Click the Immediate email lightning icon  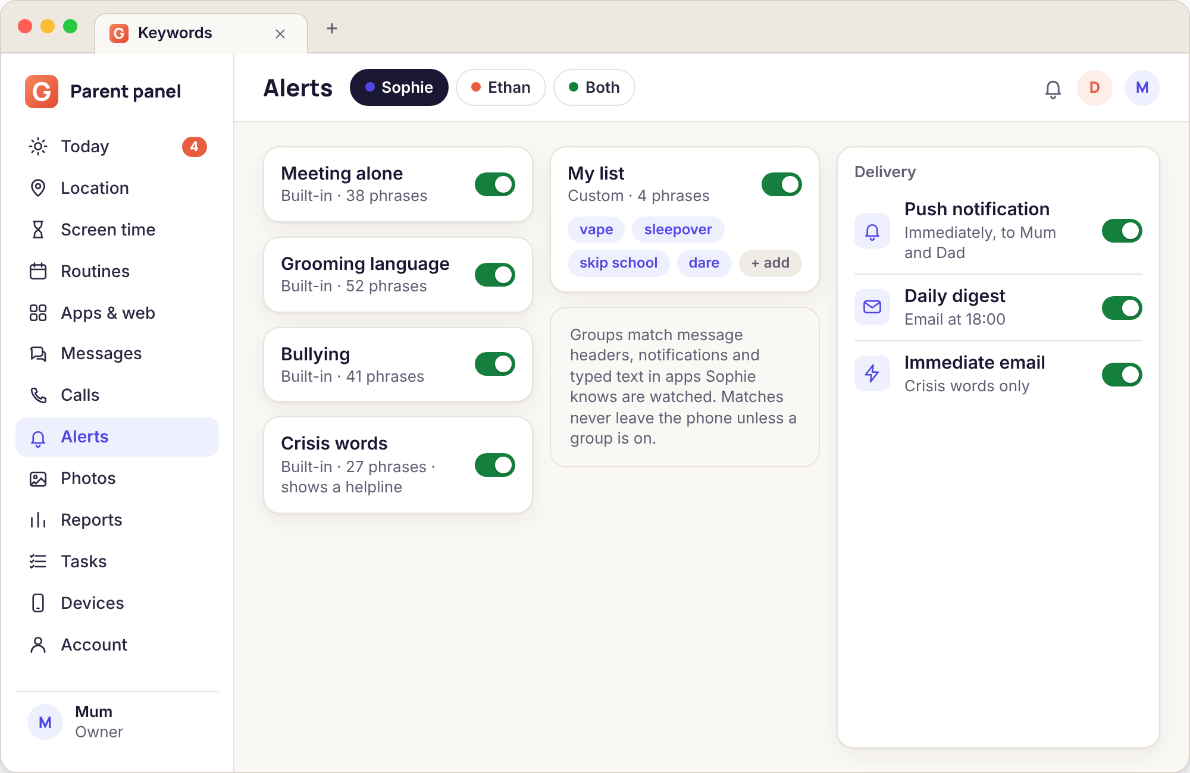click(x=872, y=373)
